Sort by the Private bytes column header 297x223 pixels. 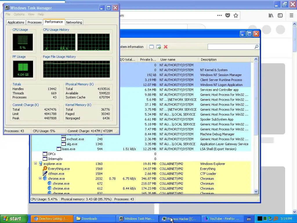(x=148, y=60)
